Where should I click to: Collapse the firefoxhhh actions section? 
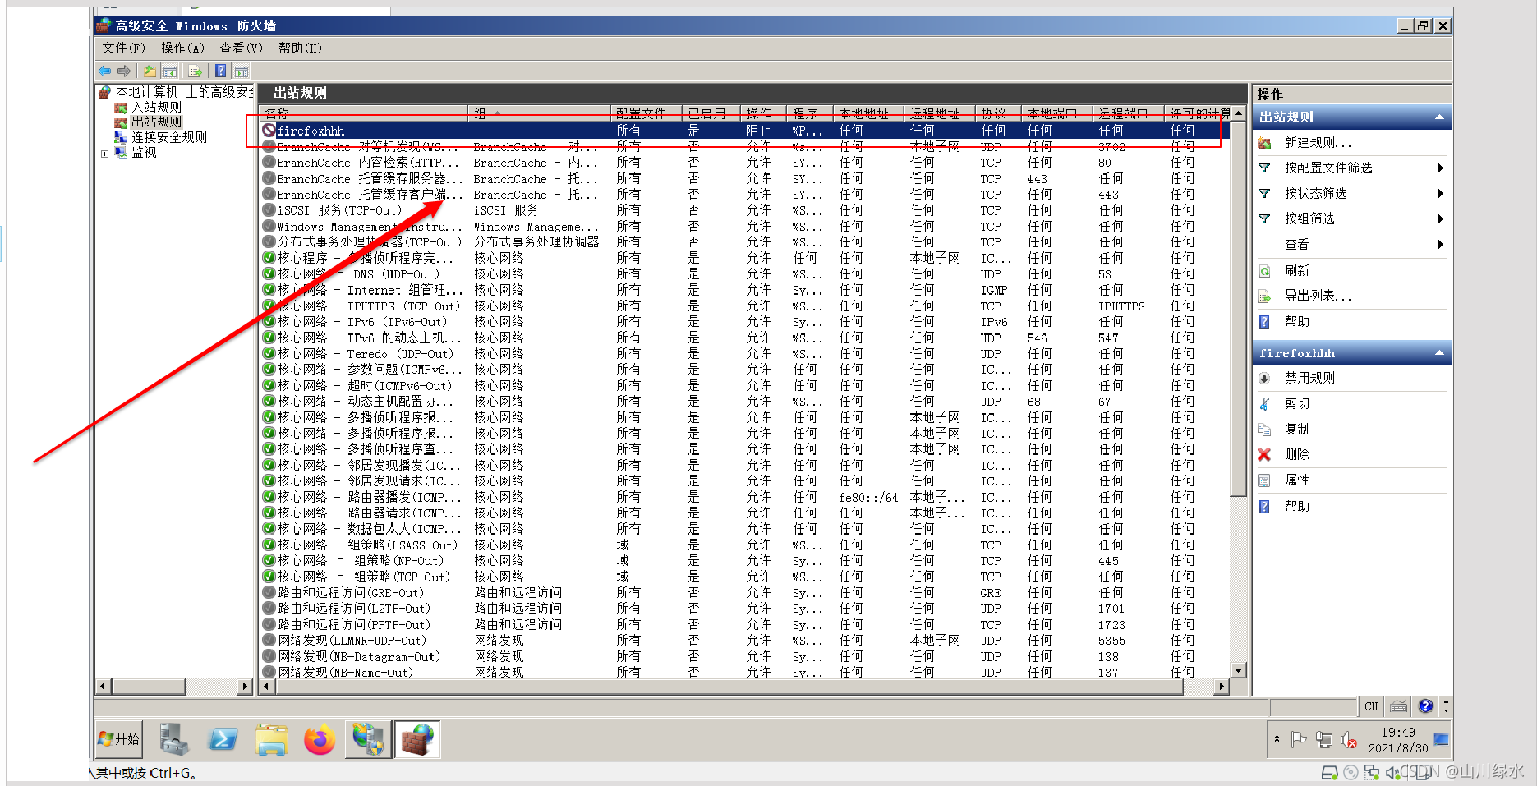click(x=1439, y=353)
